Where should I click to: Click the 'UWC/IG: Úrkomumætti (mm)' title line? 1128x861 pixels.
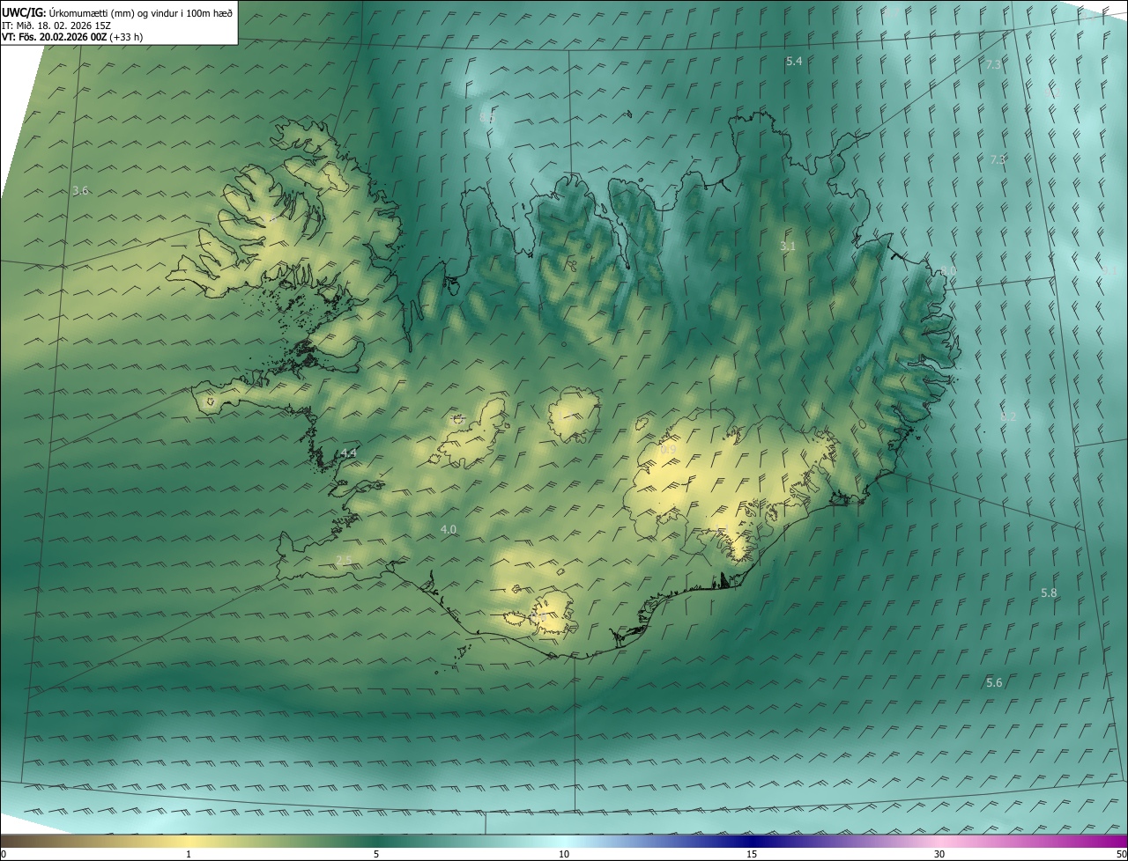(x=118, y=11)
